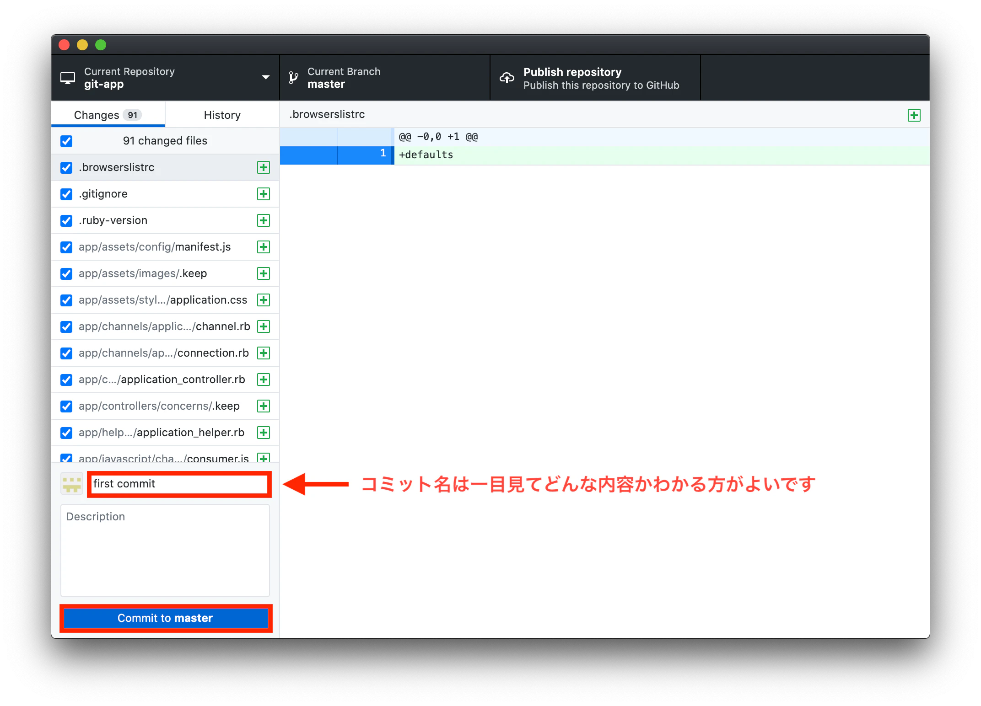
Task: Switch to the Changes tab
Action: click(108, 115)
